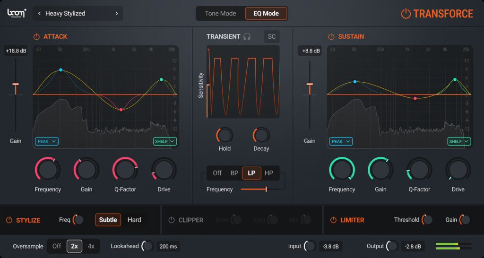
Task: Click the Attack Drive knob
Action: 164,169
